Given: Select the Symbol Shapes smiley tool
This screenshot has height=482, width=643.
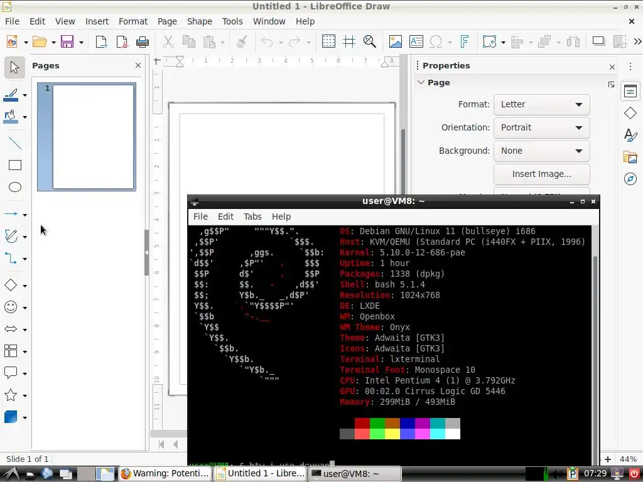Looking at the screenshot, I should click(x=11, y=307).
